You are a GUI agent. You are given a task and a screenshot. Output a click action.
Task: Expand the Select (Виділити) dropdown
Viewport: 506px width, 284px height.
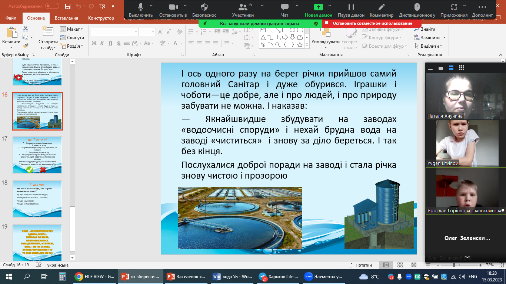click(x=431, y=46)
